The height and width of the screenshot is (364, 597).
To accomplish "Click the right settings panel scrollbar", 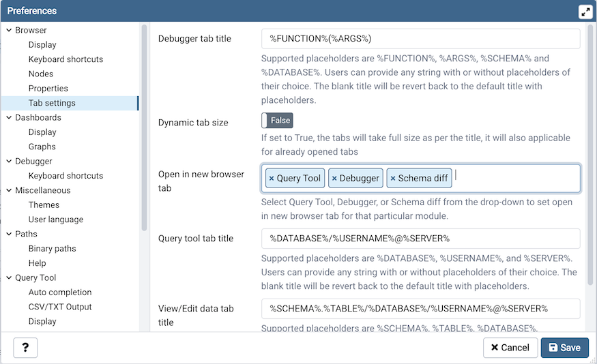I will pos(590,155).
